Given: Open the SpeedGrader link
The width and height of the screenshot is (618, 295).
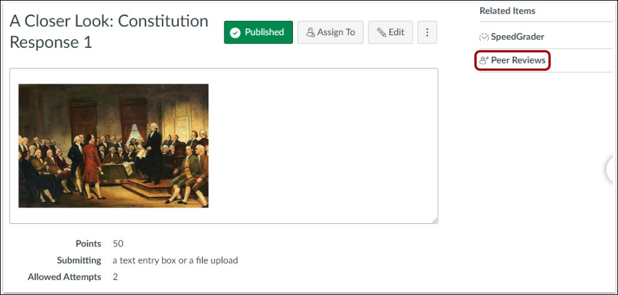Looking at the screenshot, I should (x=517, y=37).
